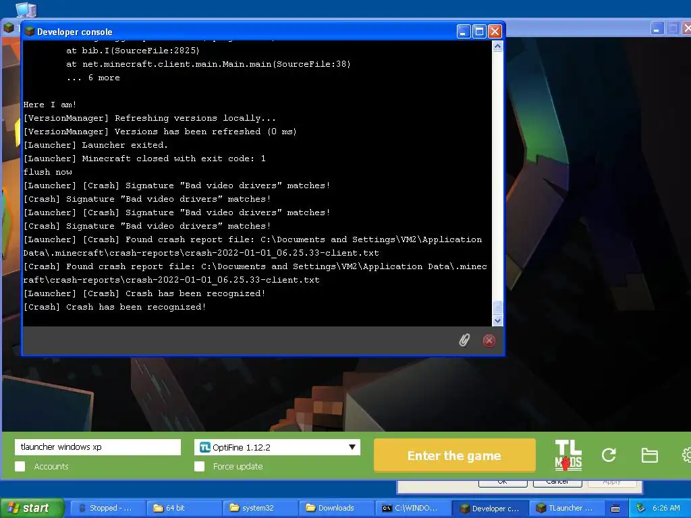
Task: Click the 6:26 AM clock
Action: (666, 508)
